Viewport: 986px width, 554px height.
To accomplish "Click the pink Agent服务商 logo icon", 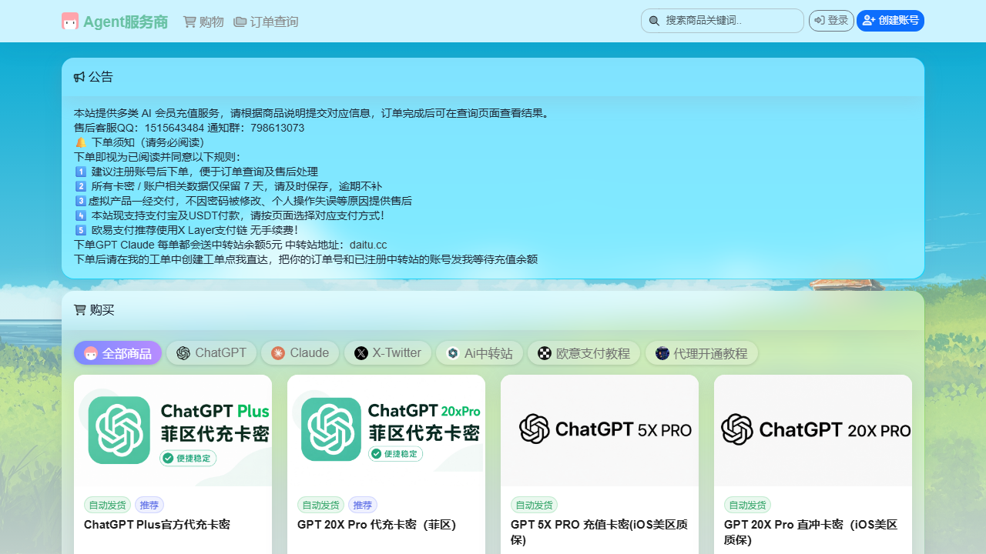I will [70, 22].
